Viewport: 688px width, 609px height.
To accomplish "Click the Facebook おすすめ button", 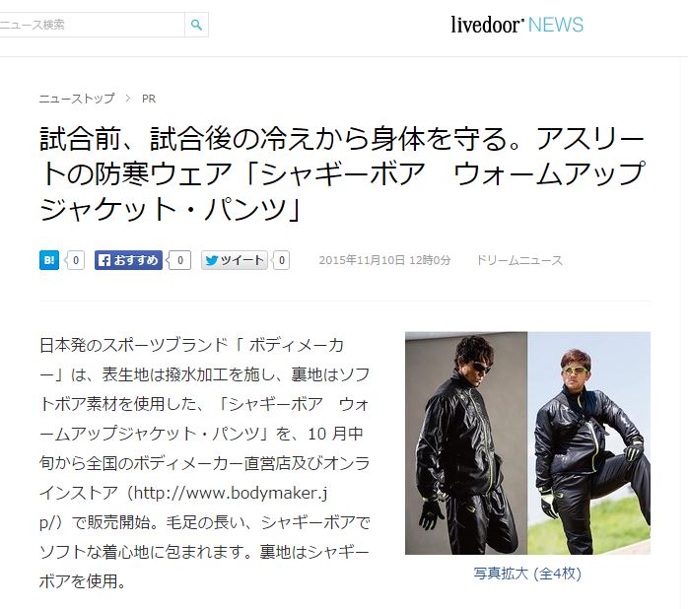I will pos(128,260).
